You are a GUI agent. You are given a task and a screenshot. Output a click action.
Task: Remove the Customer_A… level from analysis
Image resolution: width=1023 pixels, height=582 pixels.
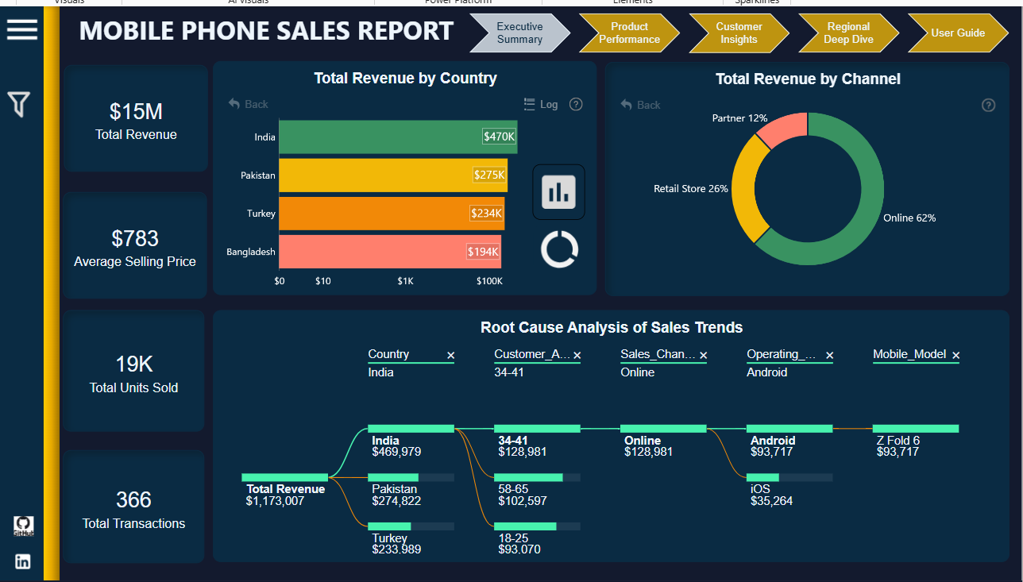577,356
